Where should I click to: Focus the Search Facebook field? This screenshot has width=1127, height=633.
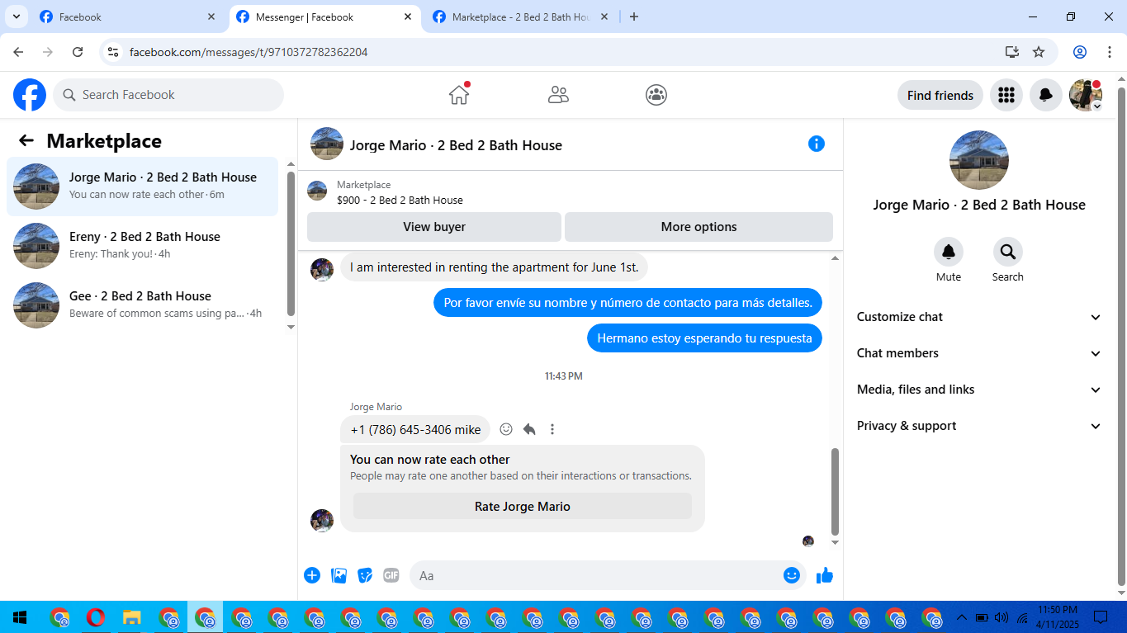pos(168,95)
